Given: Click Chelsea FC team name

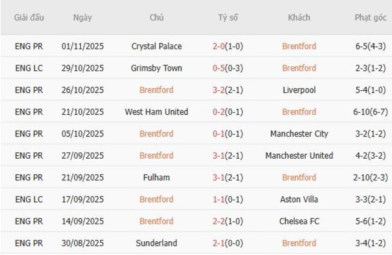Looking at the screenshot, I should click(299, 221).
